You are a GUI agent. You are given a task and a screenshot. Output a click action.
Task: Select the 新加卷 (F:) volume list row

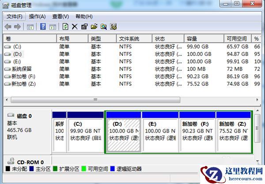click(x=132, y=76)
